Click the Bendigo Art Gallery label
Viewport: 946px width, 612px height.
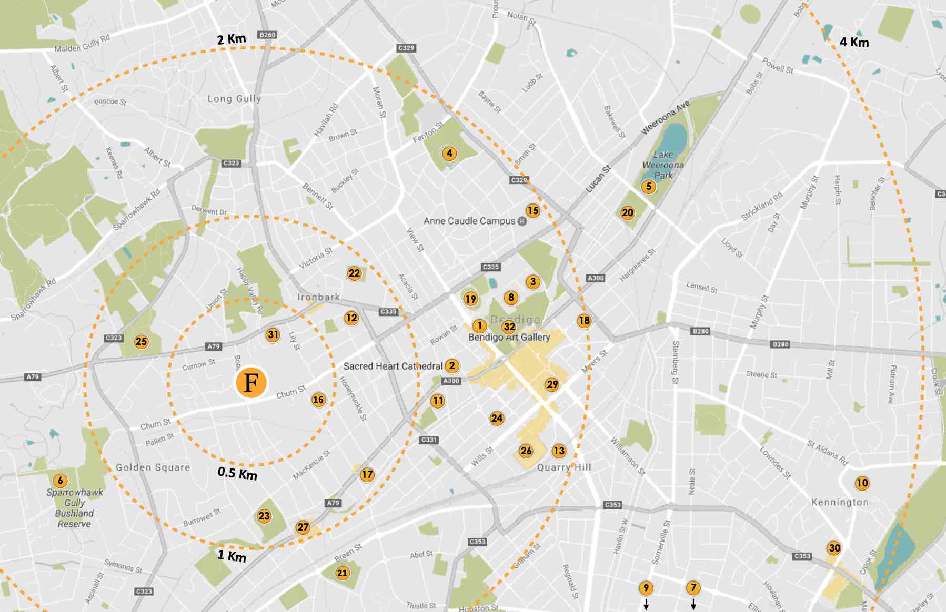tap(509, 338)
